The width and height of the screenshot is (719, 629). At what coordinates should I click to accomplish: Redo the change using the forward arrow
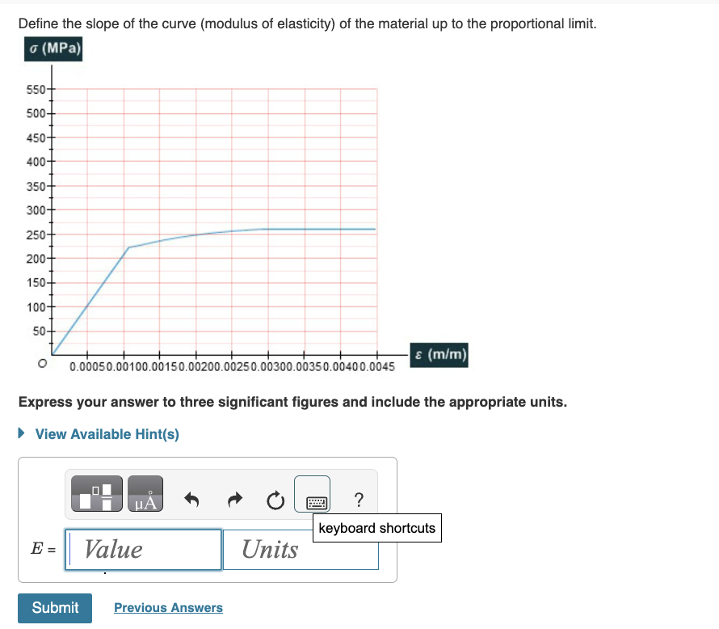tap(233, 498)
